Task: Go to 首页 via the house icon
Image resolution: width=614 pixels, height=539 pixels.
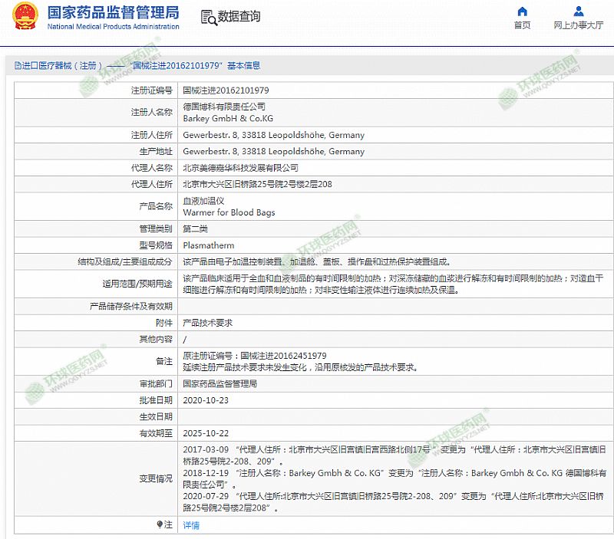Action: 522,12
